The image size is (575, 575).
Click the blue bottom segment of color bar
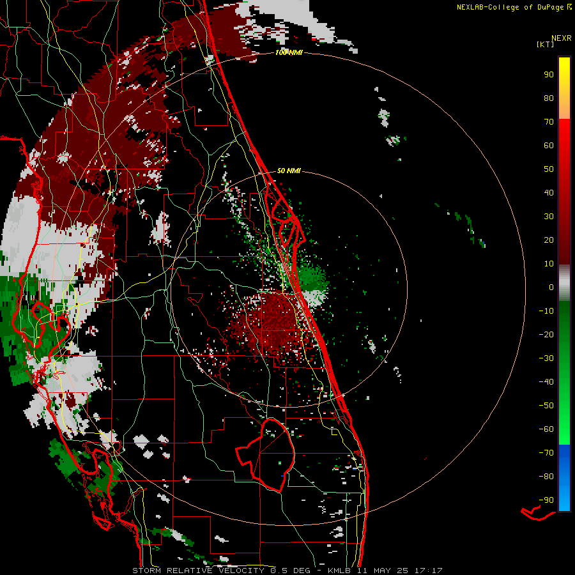[x=564, y=478]
